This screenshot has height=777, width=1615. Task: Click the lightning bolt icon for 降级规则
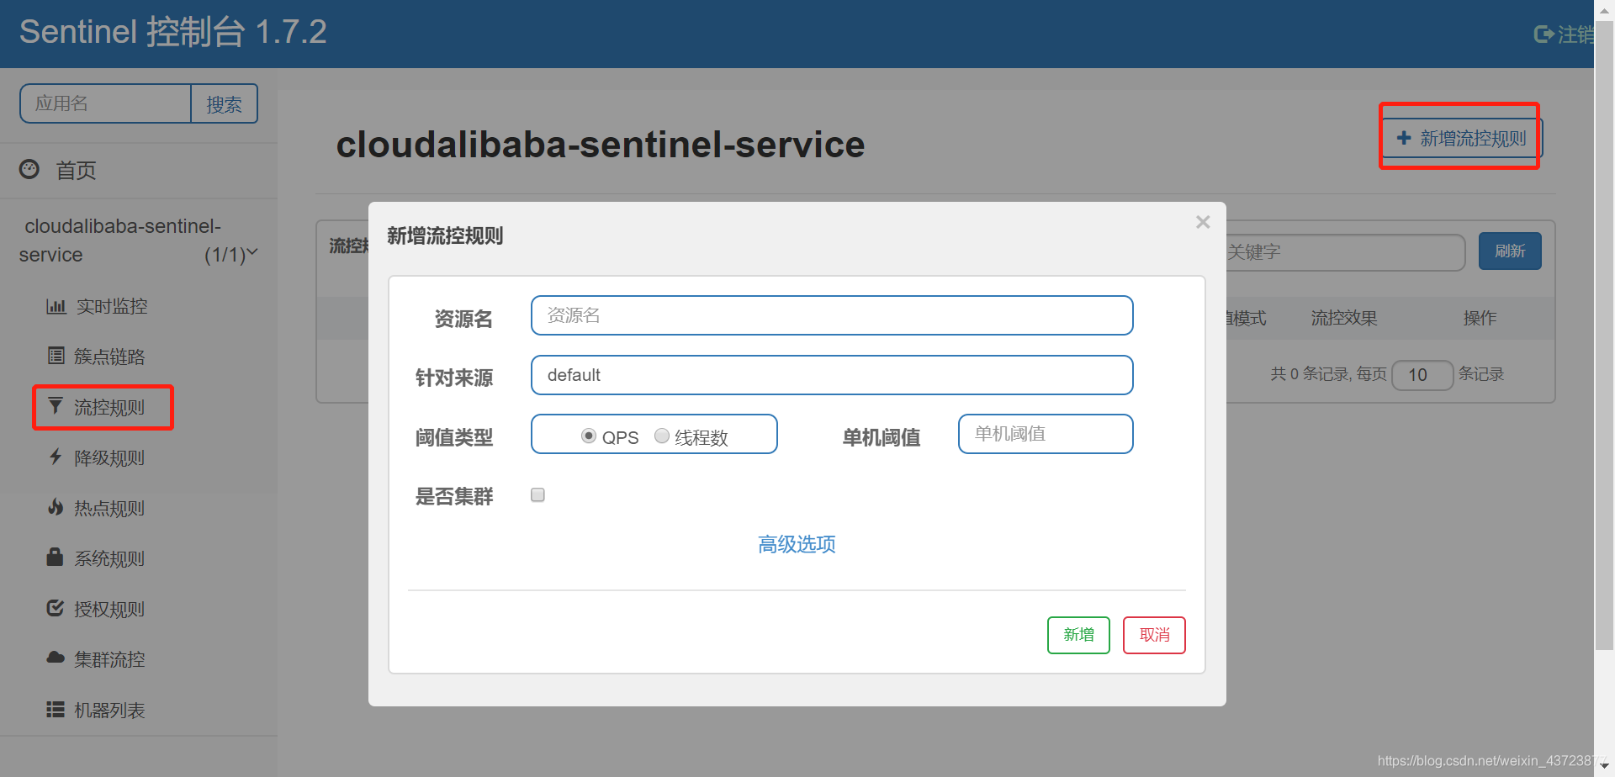coord(56,457)
